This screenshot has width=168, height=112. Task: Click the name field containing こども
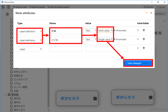[66, 40]
